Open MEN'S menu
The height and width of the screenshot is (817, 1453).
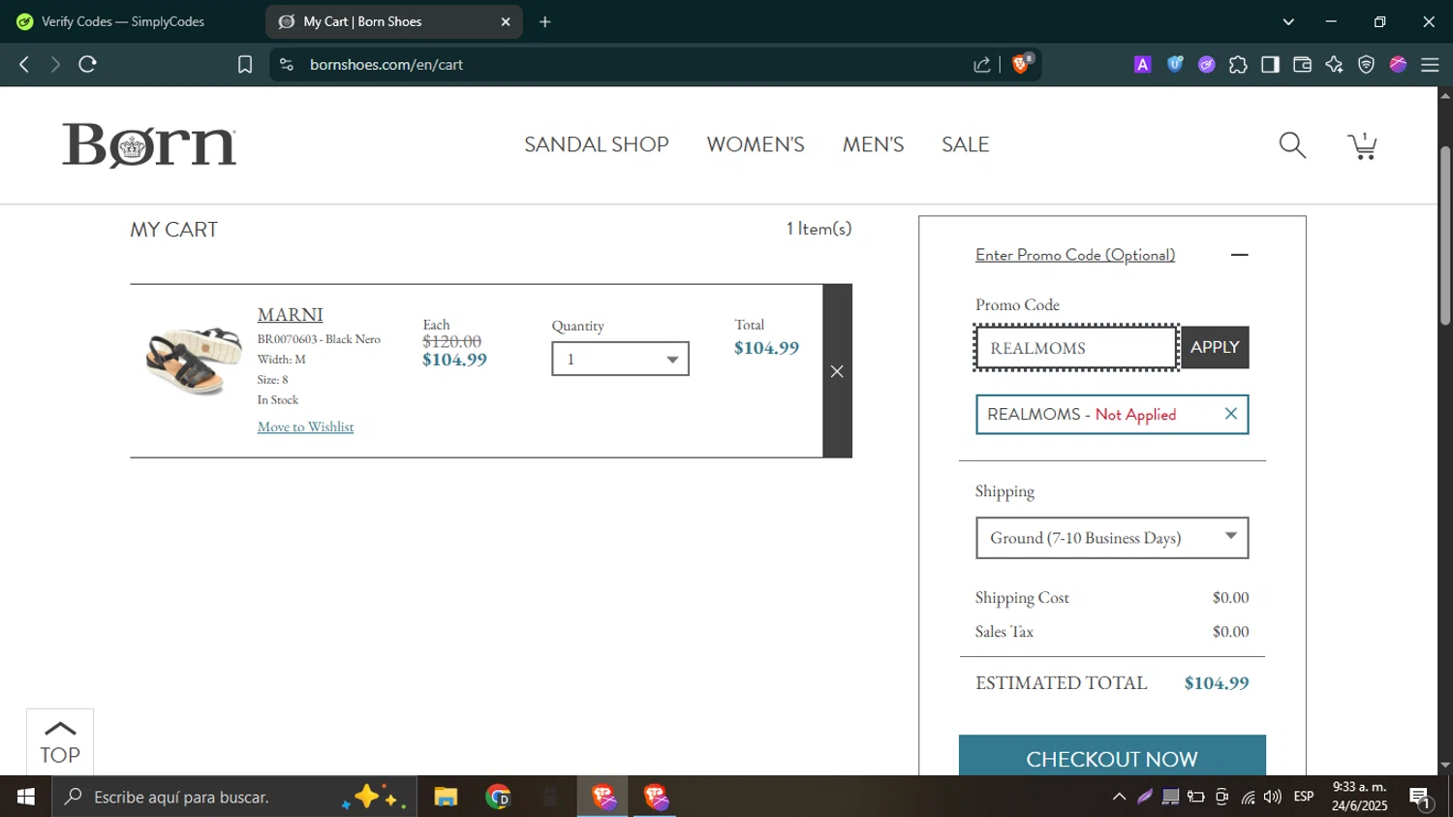pyautogui.click(x=873, y=144)
